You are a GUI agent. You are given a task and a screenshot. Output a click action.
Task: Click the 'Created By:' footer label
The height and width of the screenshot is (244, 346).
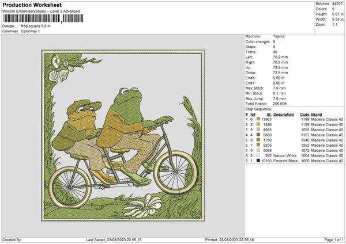coord(12,240)
